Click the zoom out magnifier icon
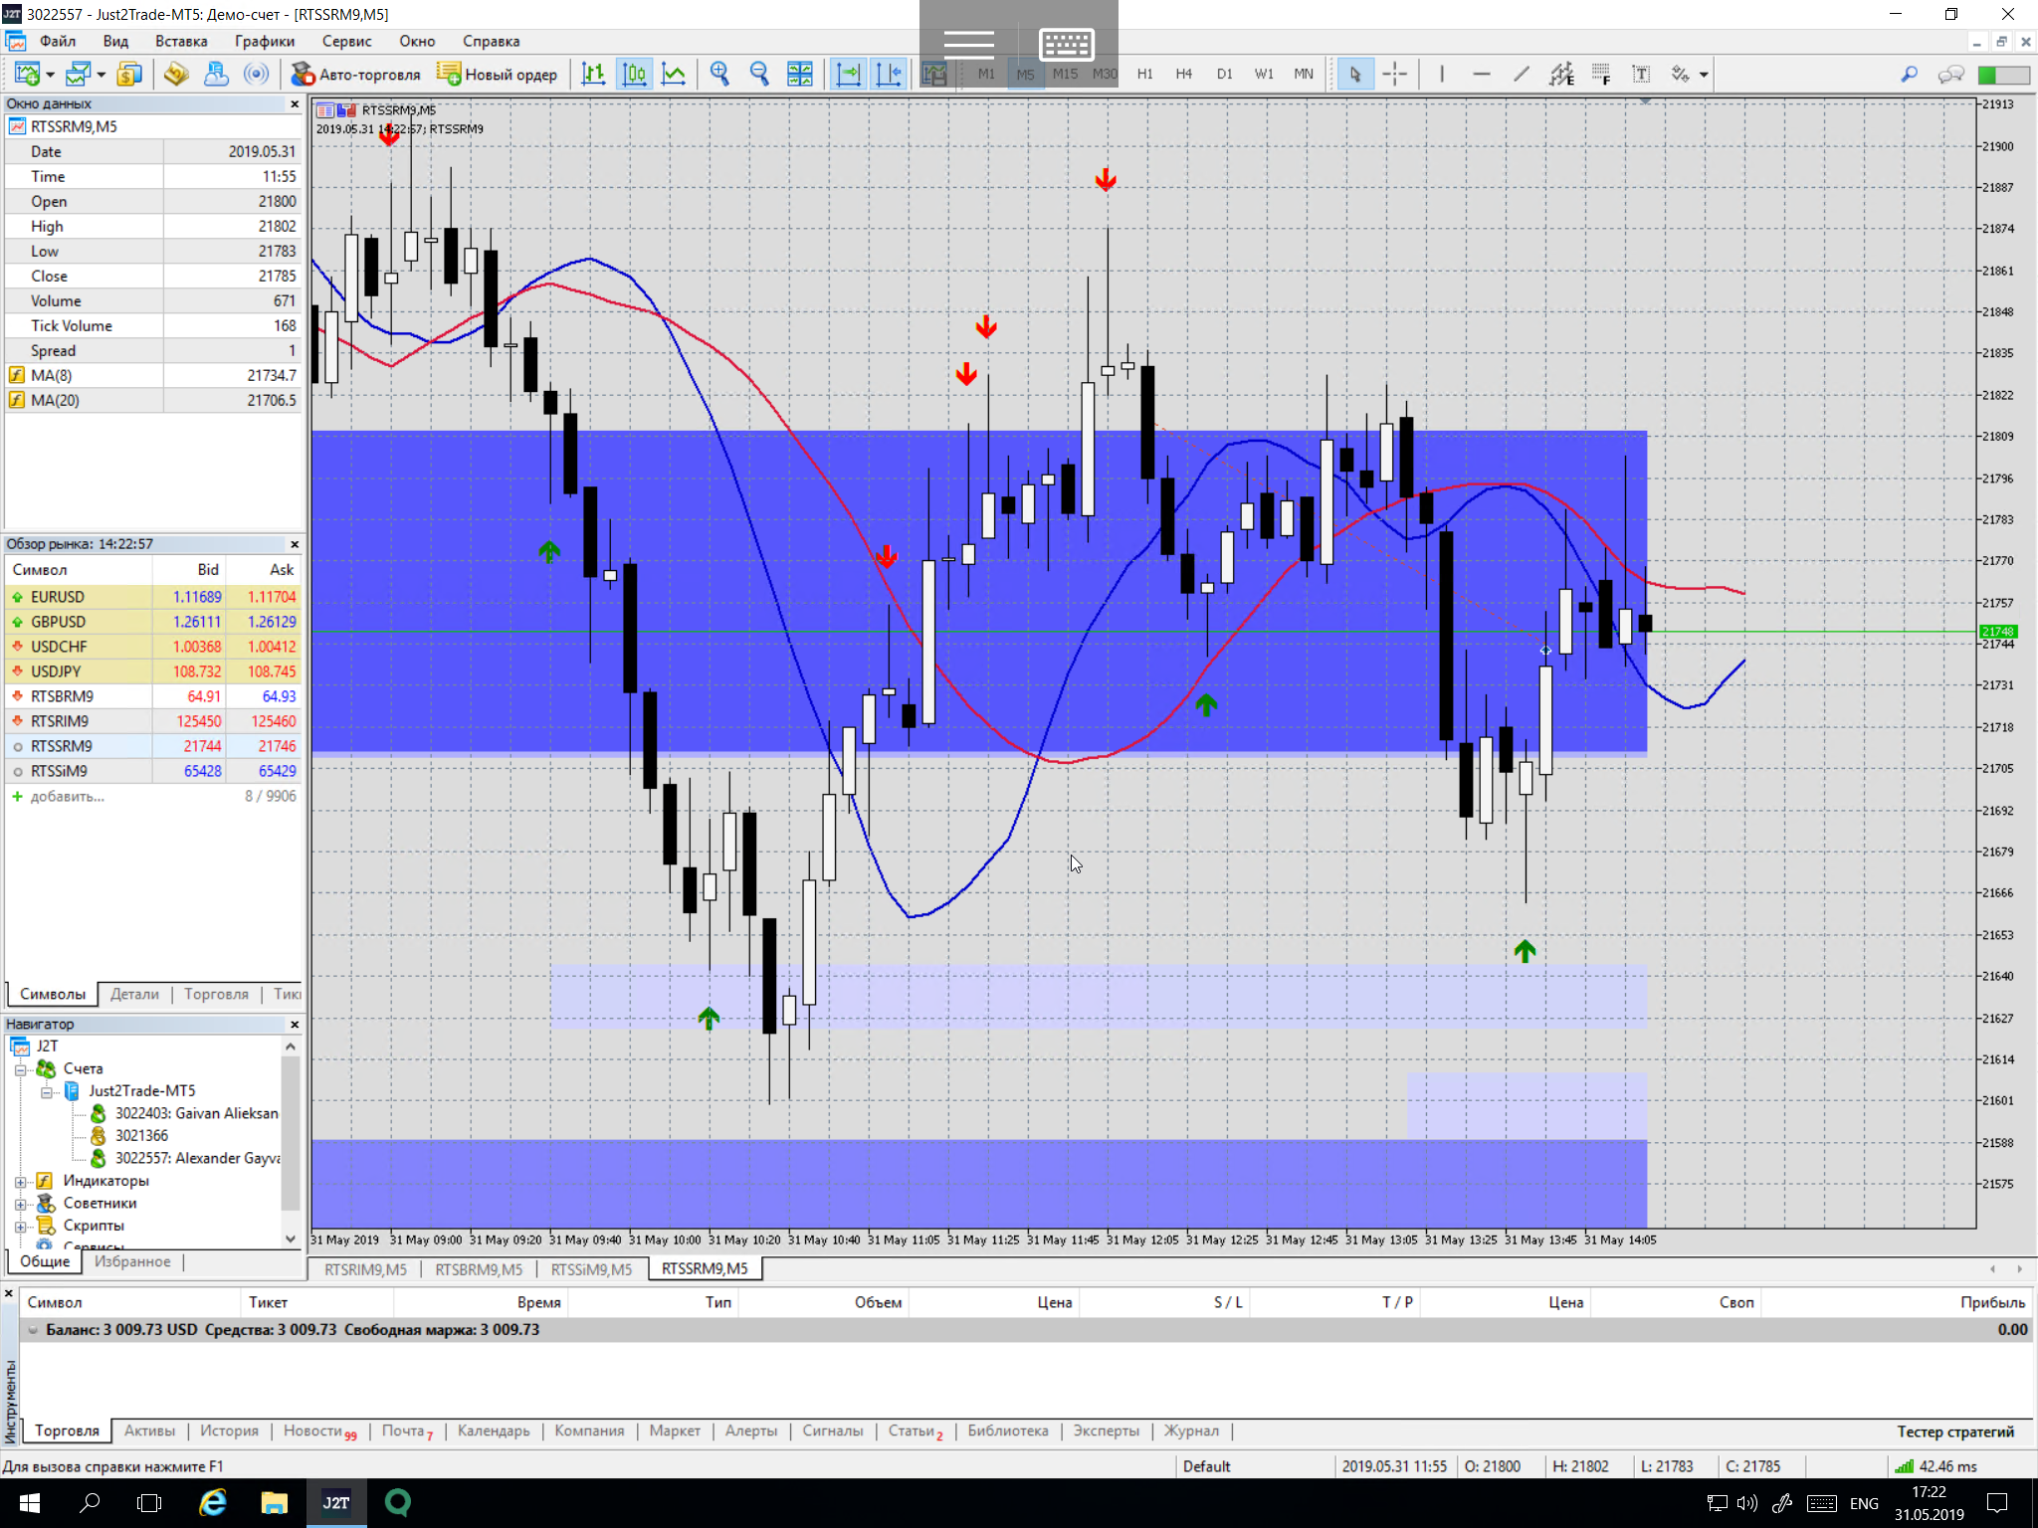 759,74
